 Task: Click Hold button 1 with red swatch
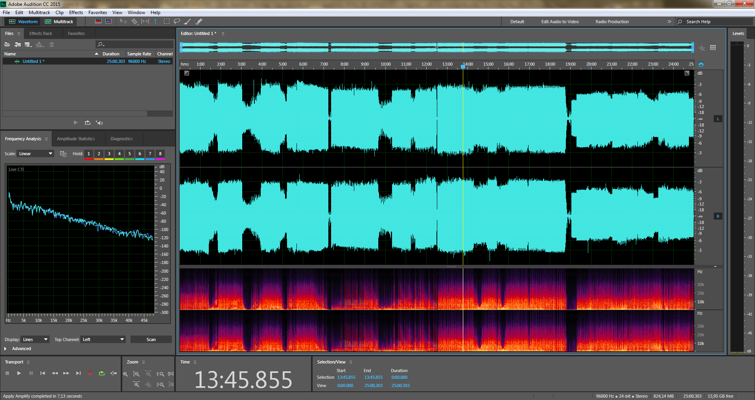point(88,154)
